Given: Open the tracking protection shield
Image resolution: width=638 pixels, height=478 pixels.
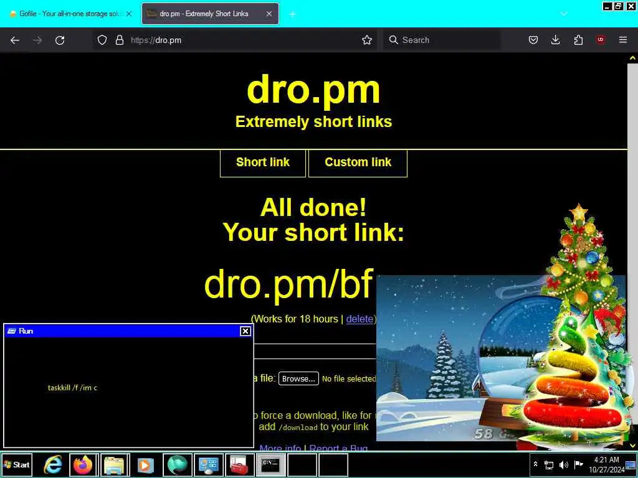Looking at the screenshot, I should coord(102,40).
